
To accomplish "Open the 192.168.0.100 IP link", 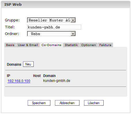I will click(x=19, y=81).
